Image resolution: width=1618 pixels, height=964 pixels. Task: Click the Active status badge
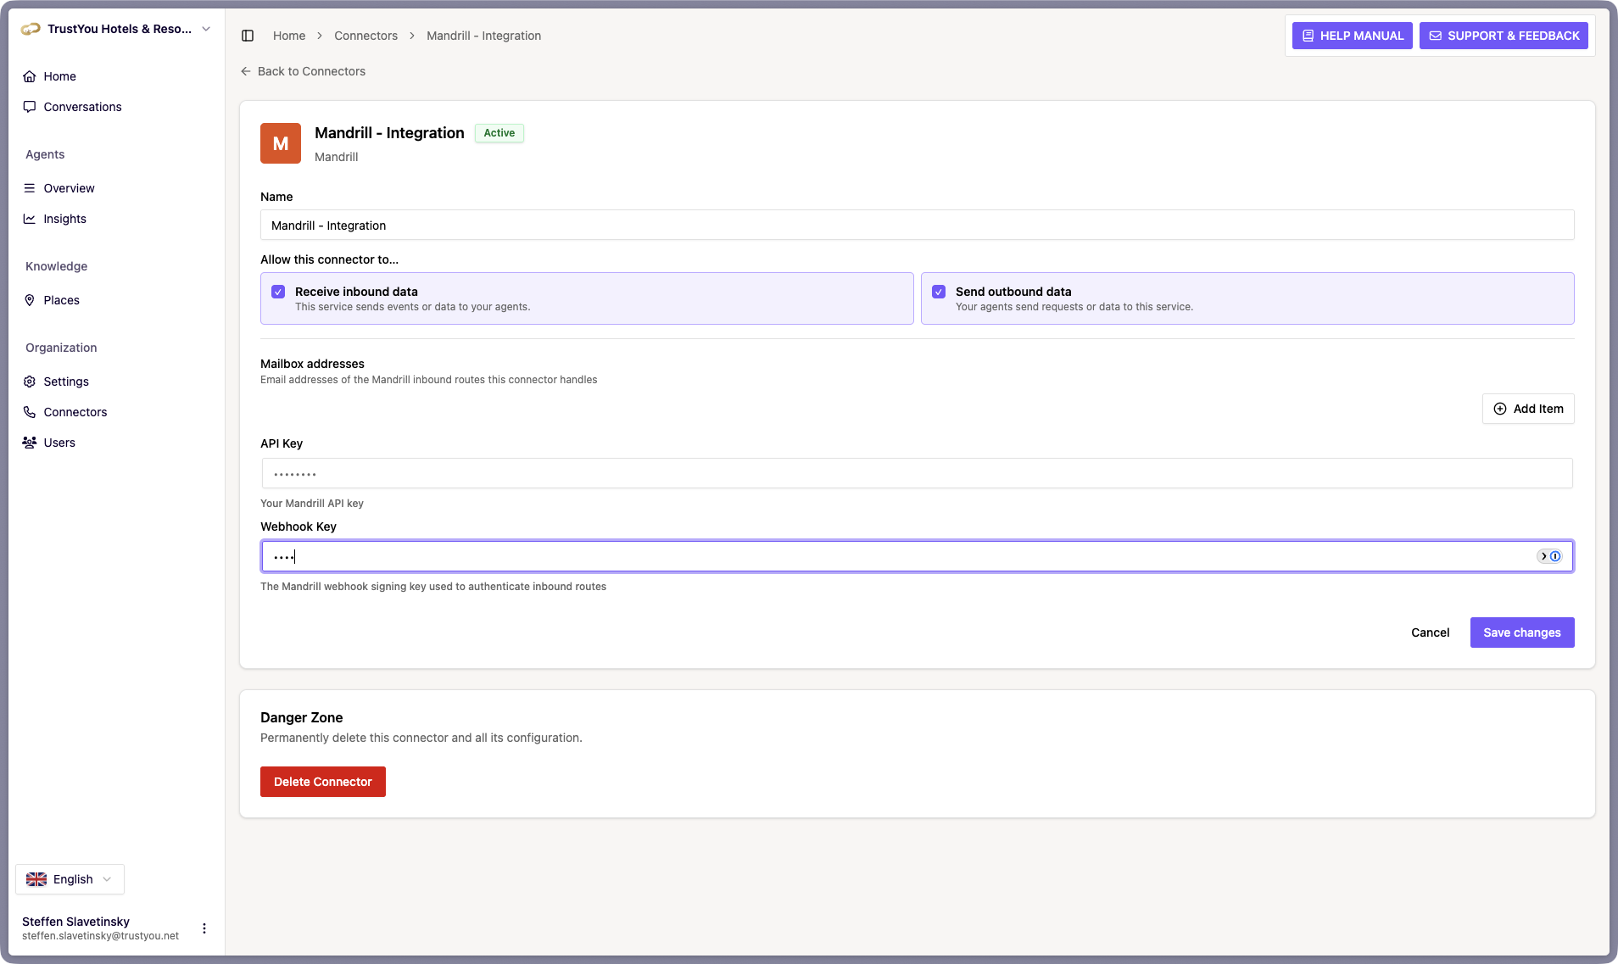coord(499,133)
